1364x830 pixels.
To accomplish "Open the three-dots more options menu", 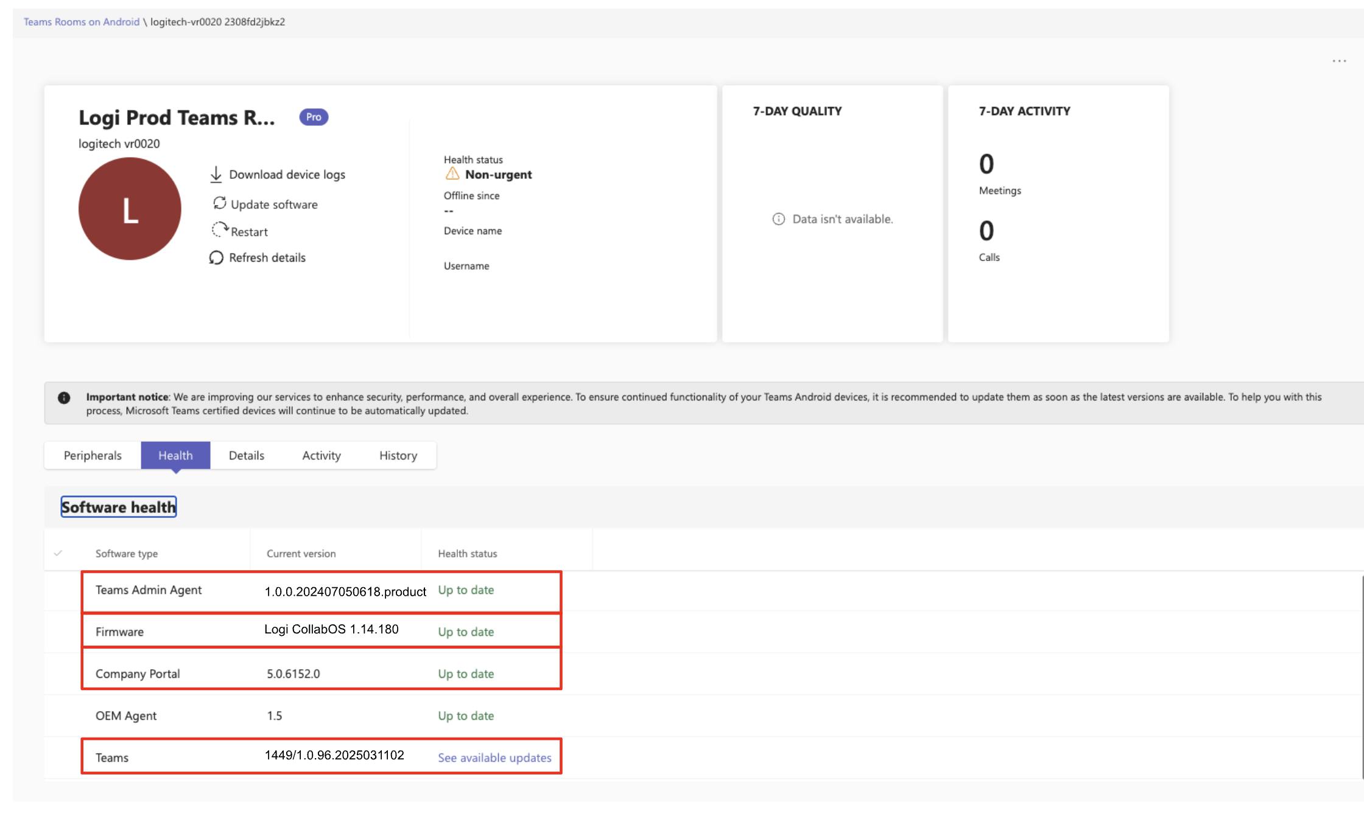I will 1339,61.
